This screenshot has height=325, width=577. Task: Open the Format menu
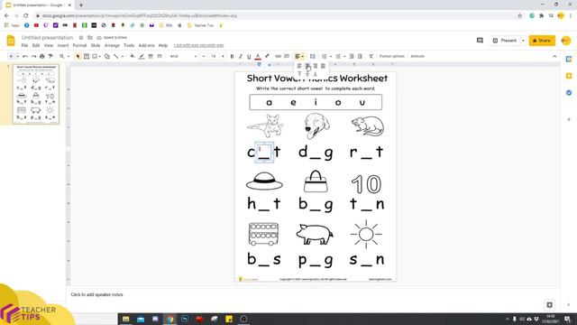(x=79, y=45)
